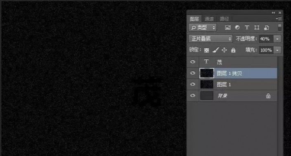
Task: Filter layers by type layer icon
Action: pyautogui.click(x=247, y=28)
